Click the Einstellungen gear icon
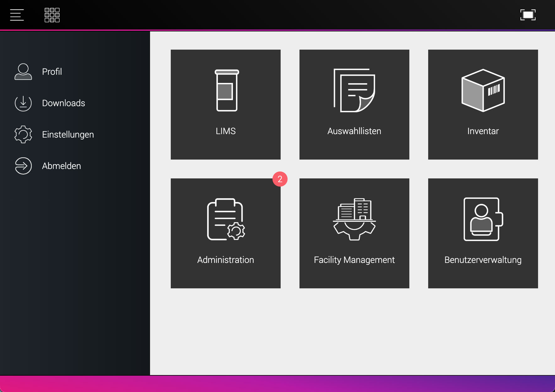 point(23,134)
